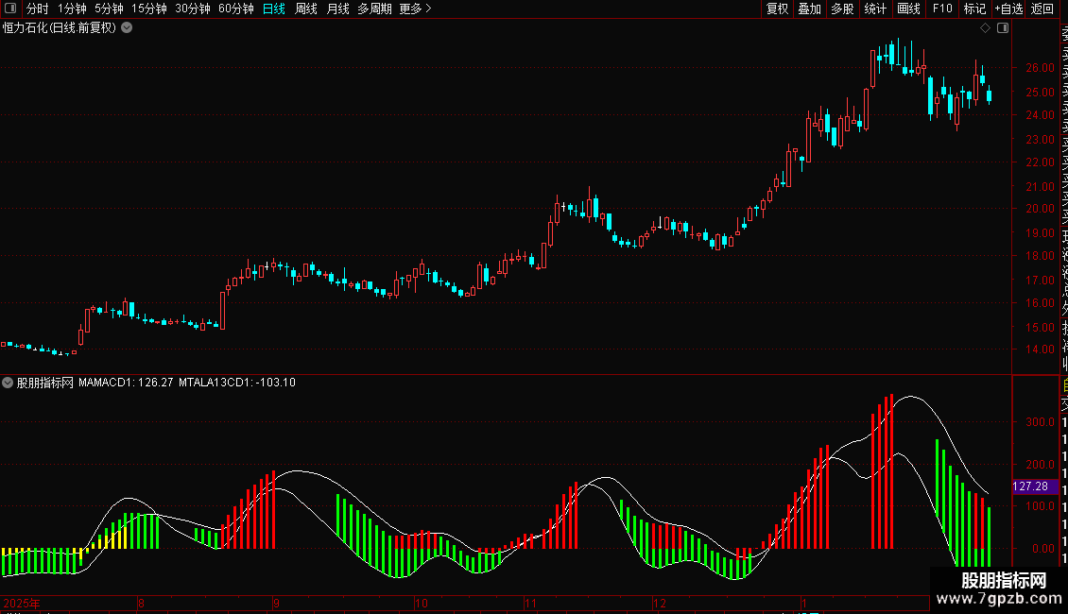This screenshot has width=1068, height=614.
Task: Open the indicator panel dropdown beside 股朋指标网
Action: click(8, 383)
